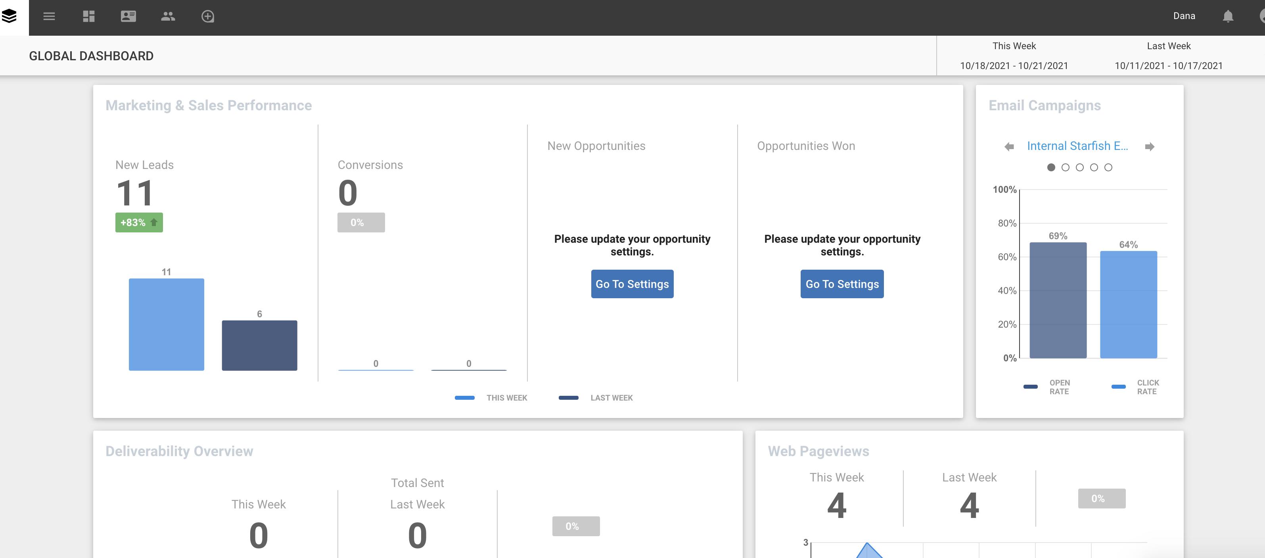Click the 69% open rate bar
This screenshot has width=1265, height=558.
(x=1058, y=300)
